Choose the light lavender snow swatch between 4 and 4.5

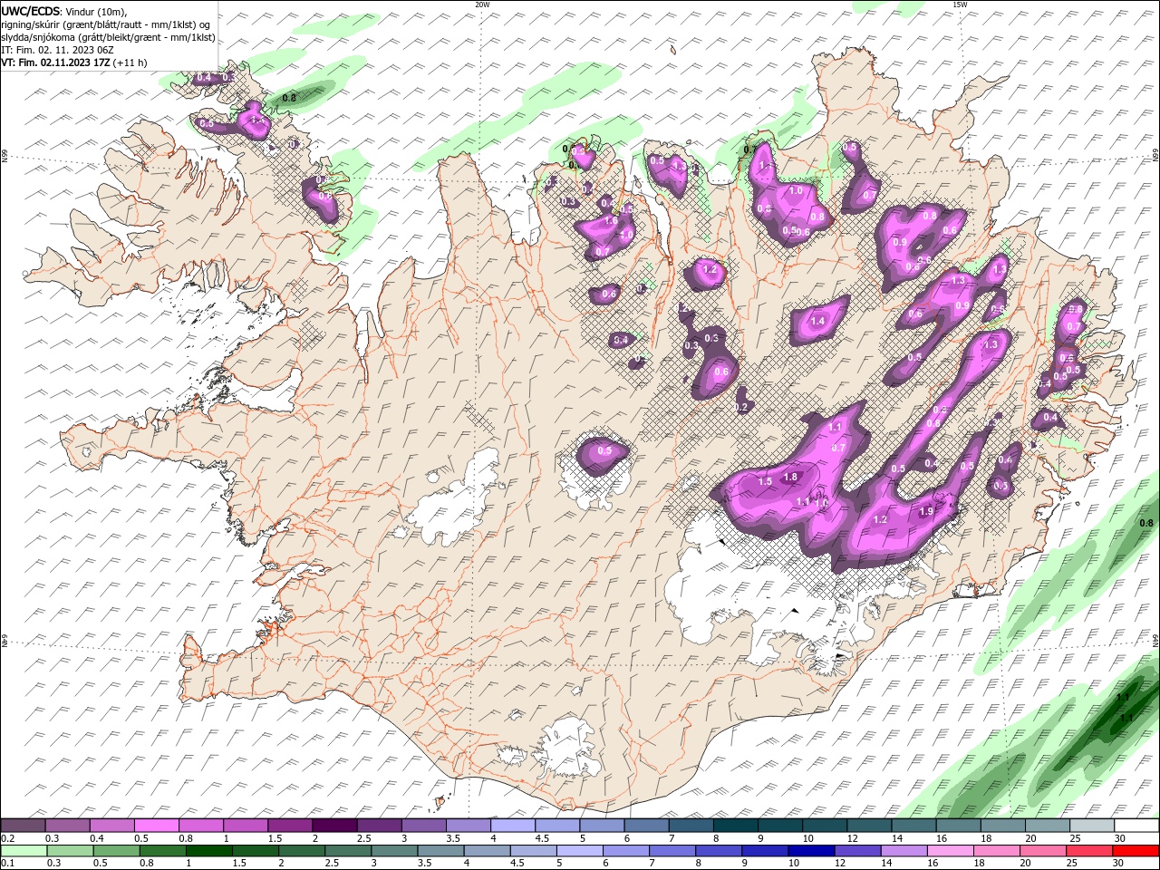tap(512, 825)
